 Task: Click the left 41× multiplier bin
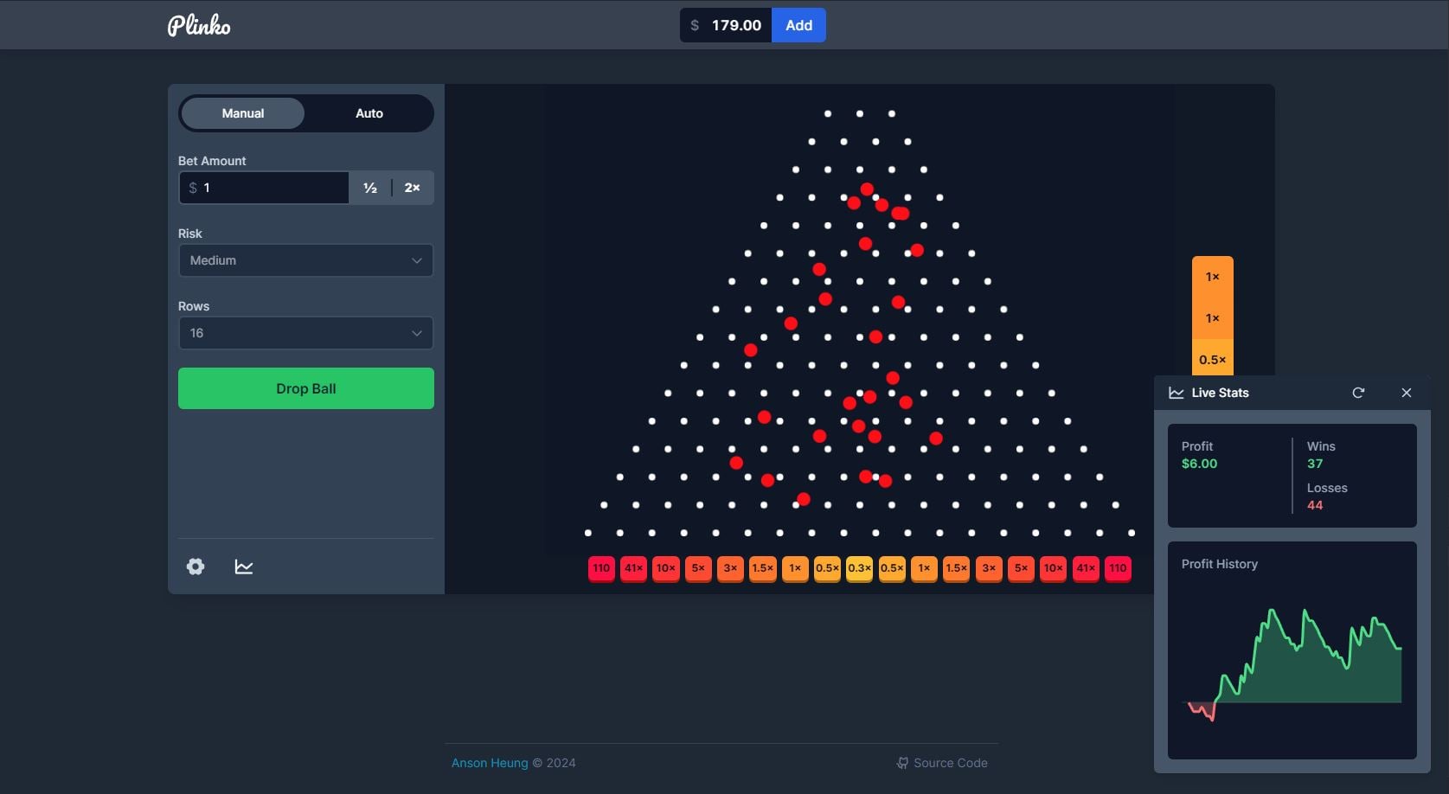click(634, 568)
